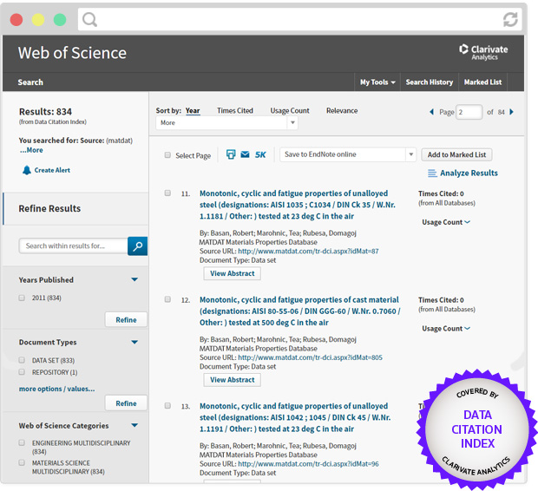Collapse the Document Types section
Image resolution: width=538 pixels, height=491 pixels.
(134, 342)
